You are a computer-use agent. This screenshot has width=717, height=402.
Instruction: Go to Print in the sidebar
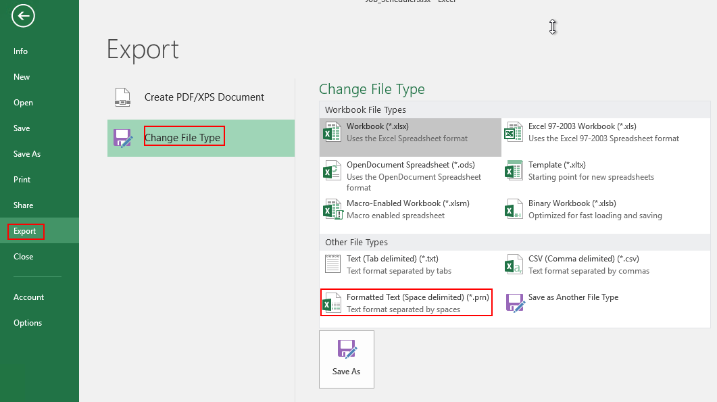(22, 180)
